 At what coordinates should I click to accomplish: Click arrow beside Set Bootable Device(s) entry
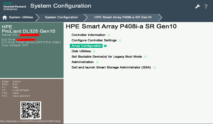[x=145, y=57]
